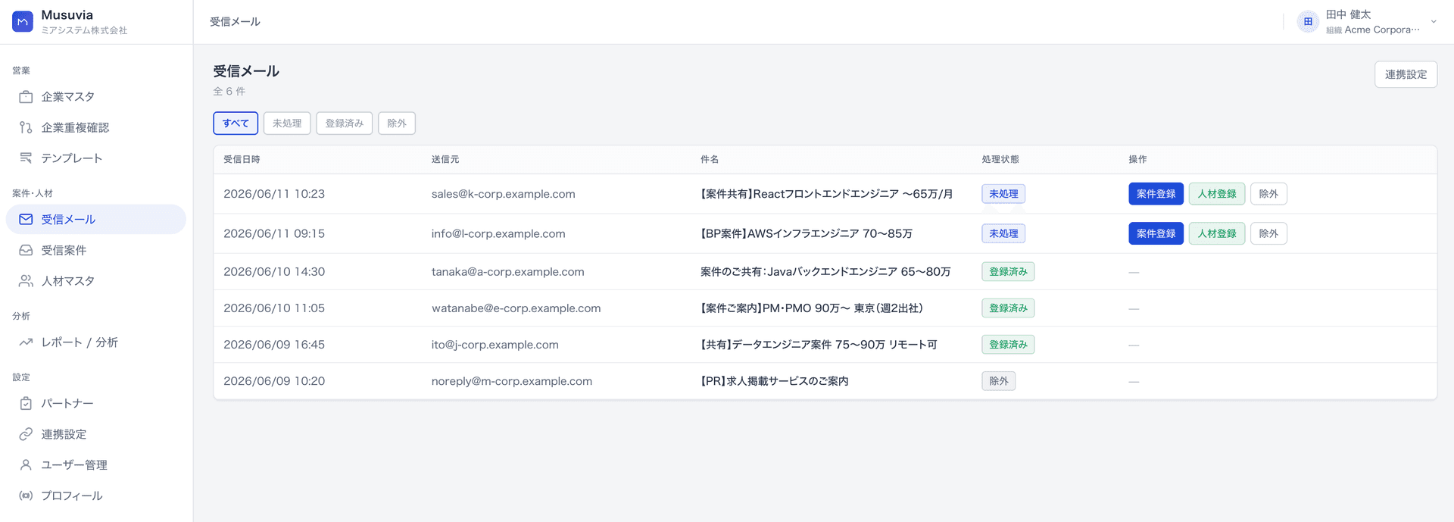1454x522 pixels.
Task: Switch to 登録済み filter tab
Action: (345, 123)
